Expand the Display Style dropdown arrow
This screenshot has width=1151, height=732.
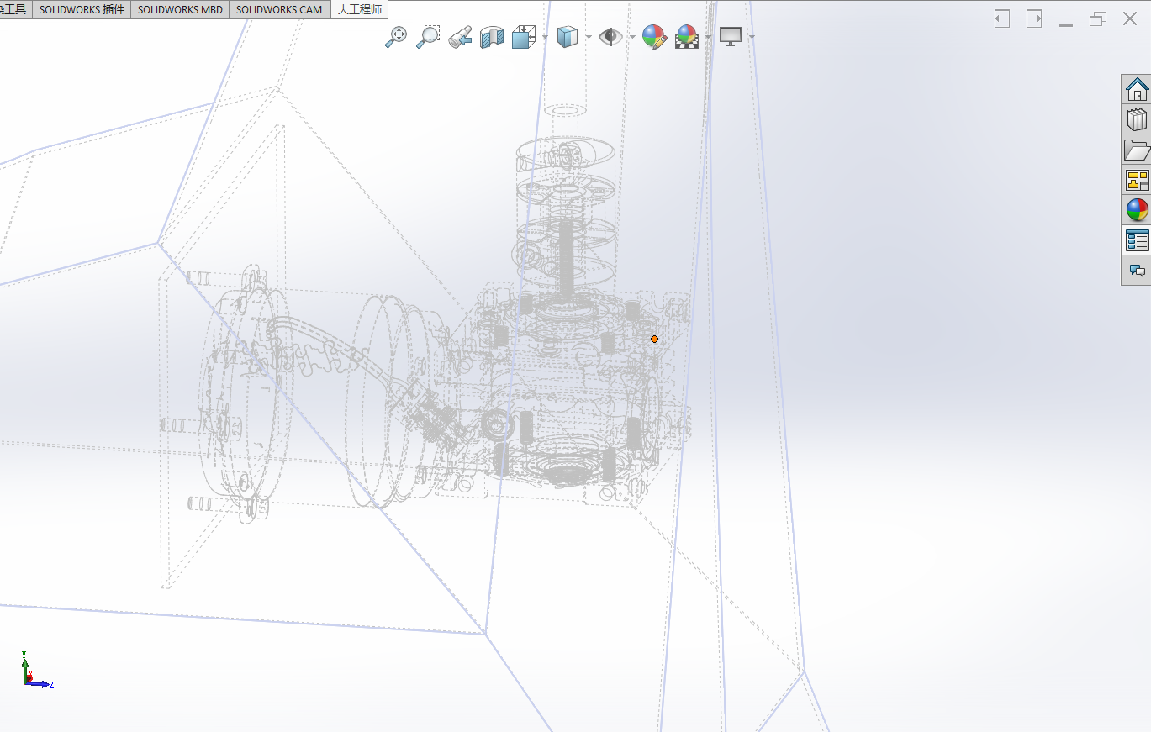pos(589,37)
